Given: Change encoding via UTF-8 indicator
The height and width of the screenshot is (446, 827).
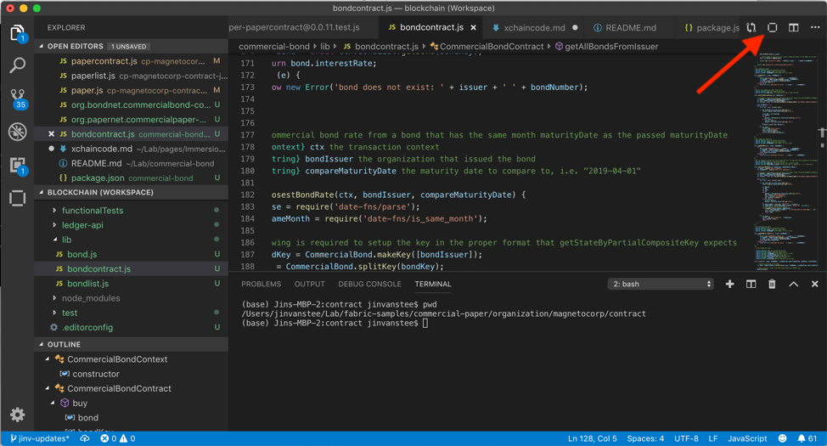Looking at the screenshot, I should click(686, 438).
